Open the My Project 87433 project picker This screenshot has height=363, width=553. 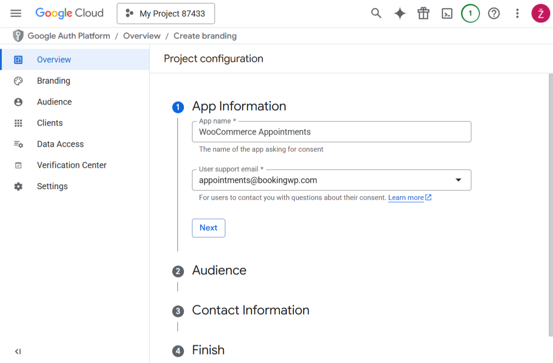point(166,14)
